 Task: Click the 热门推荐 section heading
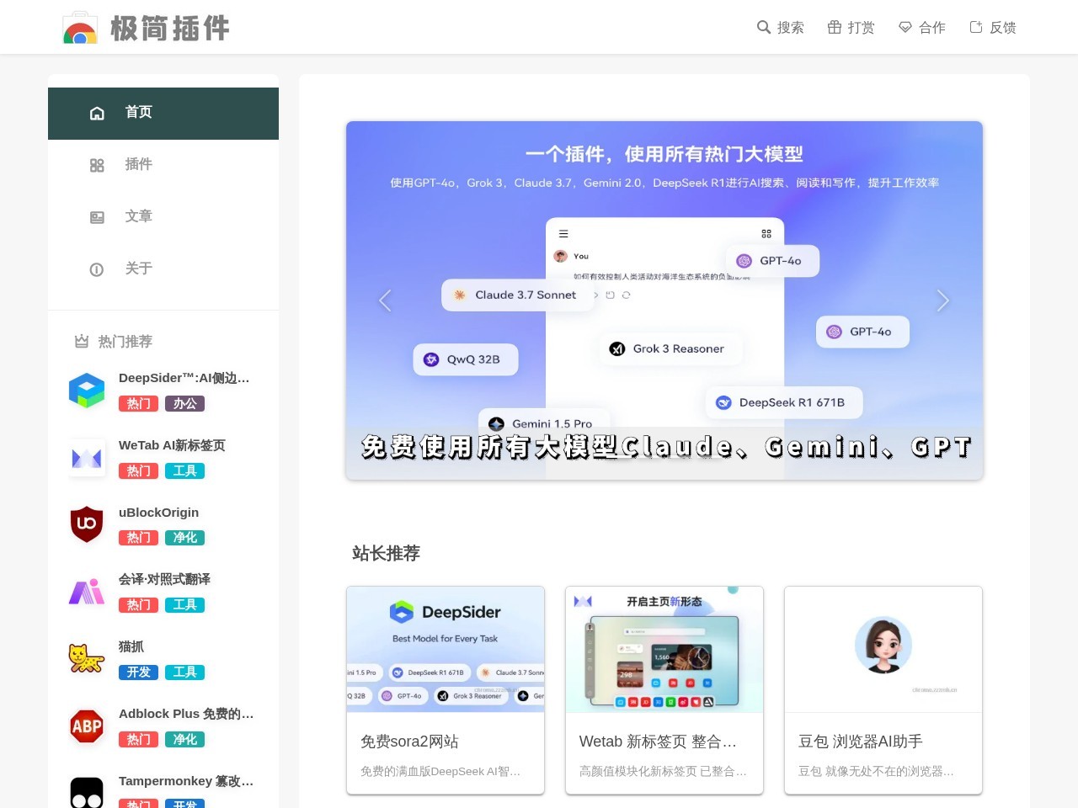tap(125, 342)
